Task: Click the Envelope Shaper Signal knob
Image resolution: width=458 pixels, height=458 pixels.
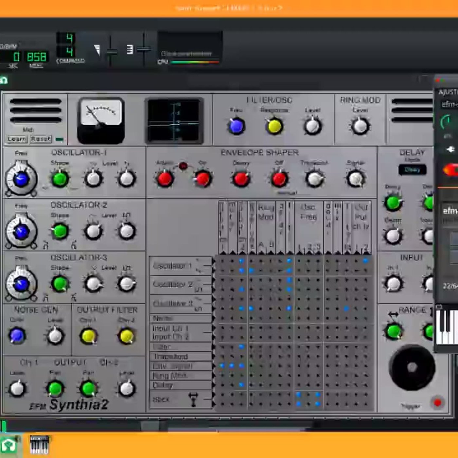Action: (x=356, y=179)
